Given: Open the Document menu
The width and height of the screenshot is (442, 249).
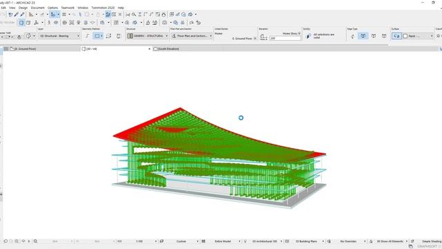Looking at the screenshot, I should pos(37,8).
